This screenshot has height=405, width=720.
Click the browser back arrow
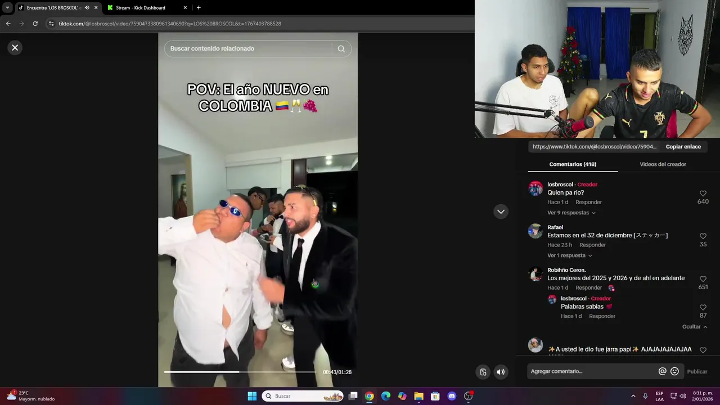[8, 24]
